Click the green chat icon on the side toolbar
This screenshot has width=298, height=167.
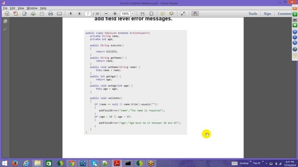coord(295,25)
